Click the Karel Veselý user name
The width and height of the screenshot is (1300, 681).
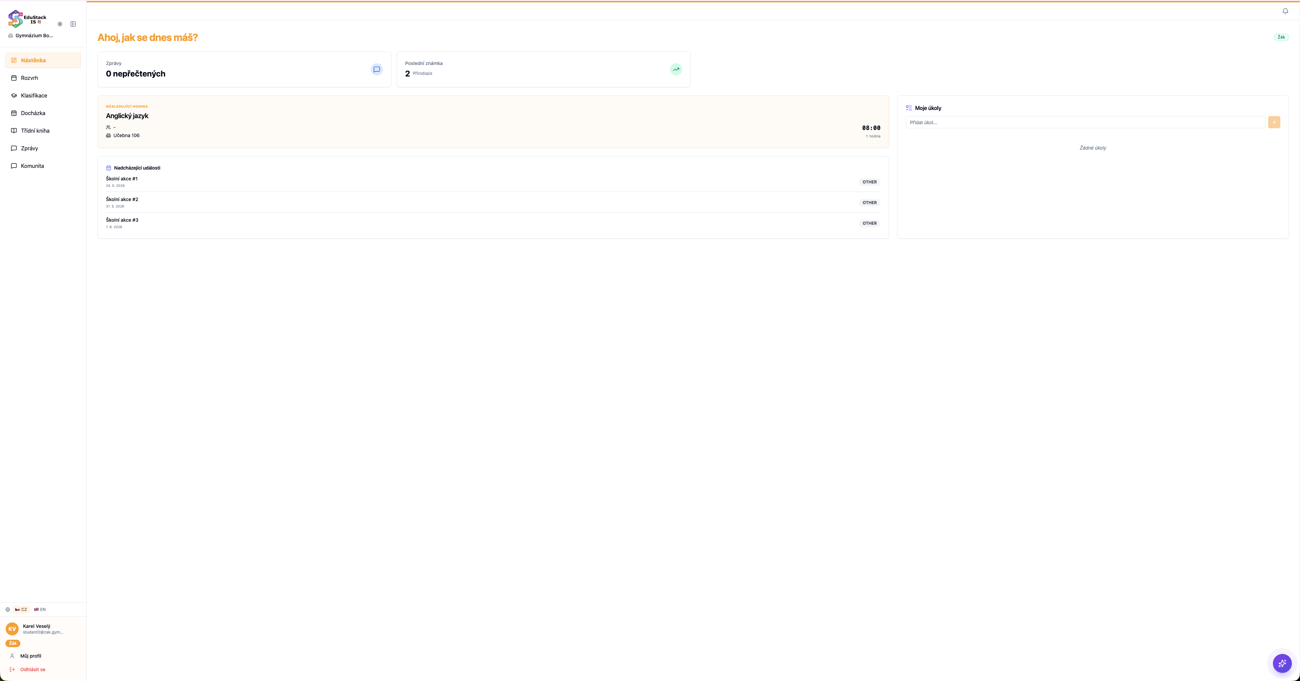[x=36, y=627]
